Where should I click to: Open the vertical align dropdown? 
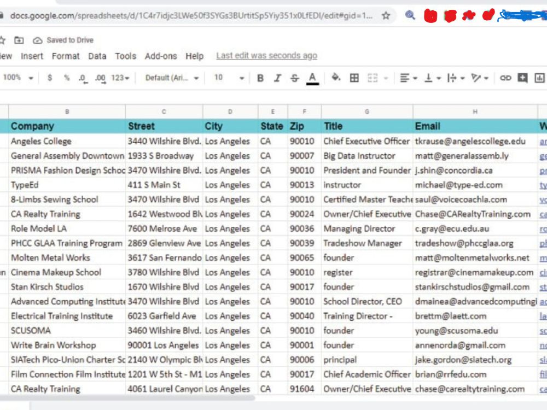432,78
